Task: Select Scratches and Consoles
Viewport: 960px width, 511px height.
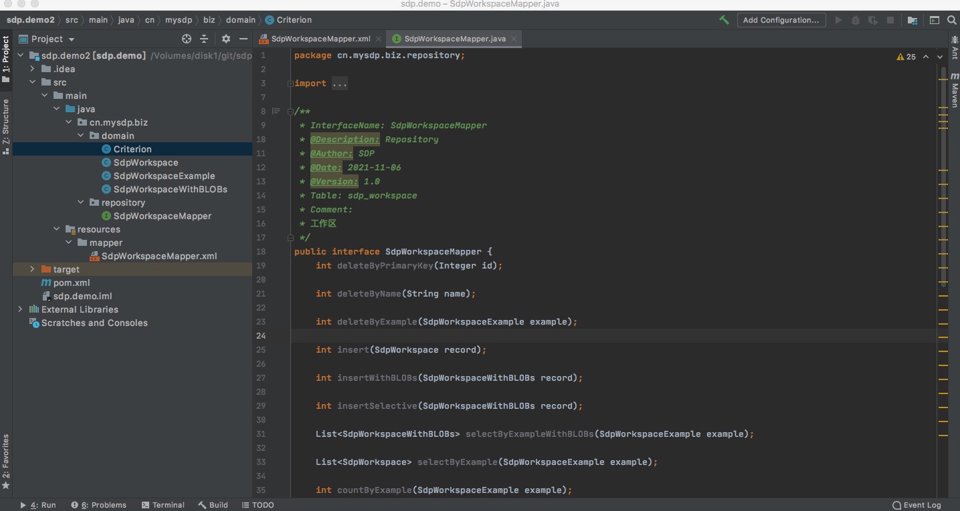Action: point(88,323)
